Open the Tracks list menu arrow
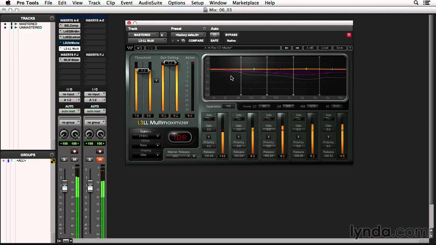Image resolution: width=436 pixels, height=245 pixels. tap(52, 18)
